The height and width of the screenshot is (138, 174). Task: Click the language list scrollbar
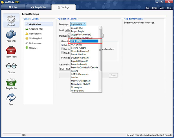click(x=100, y=49)
